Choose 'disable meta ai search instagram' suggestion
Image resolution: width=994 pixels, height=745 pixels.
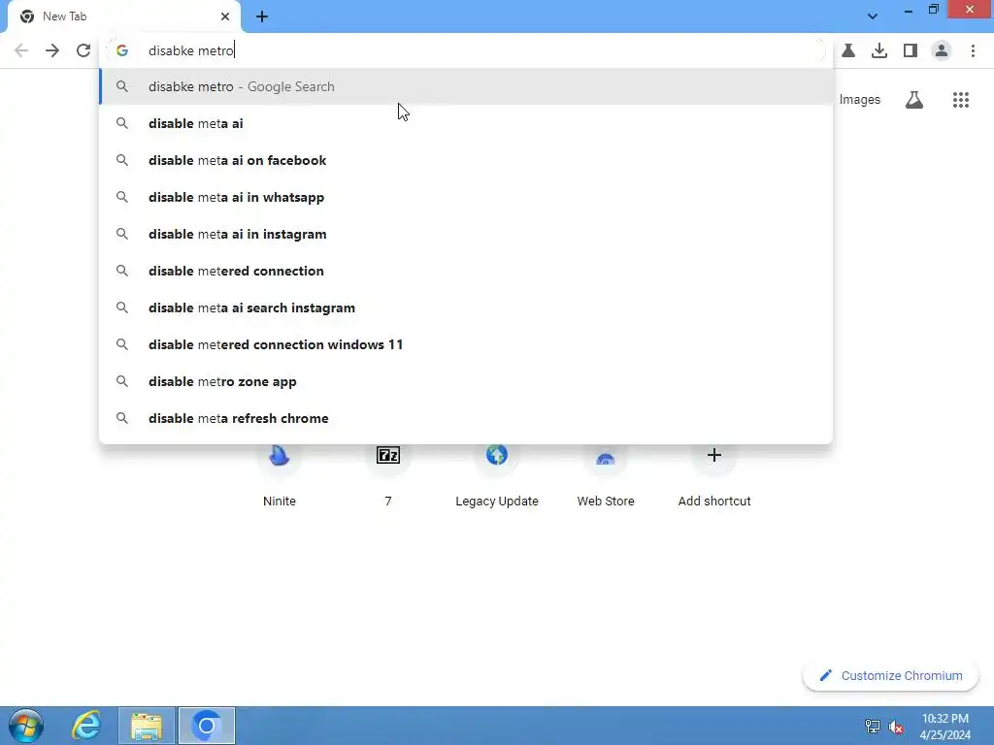[x=466, y=308]
